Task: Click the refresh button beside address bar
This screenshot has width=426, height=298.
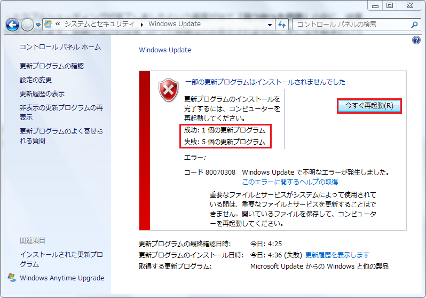Action: coord(282,25)
